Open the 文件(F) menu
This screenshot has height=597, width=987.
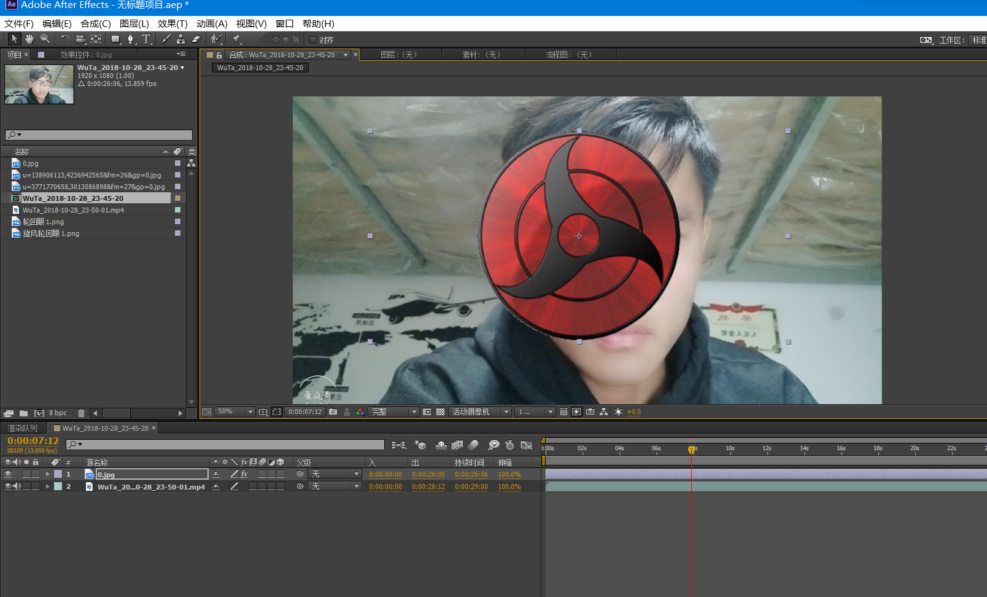point(19,23)
